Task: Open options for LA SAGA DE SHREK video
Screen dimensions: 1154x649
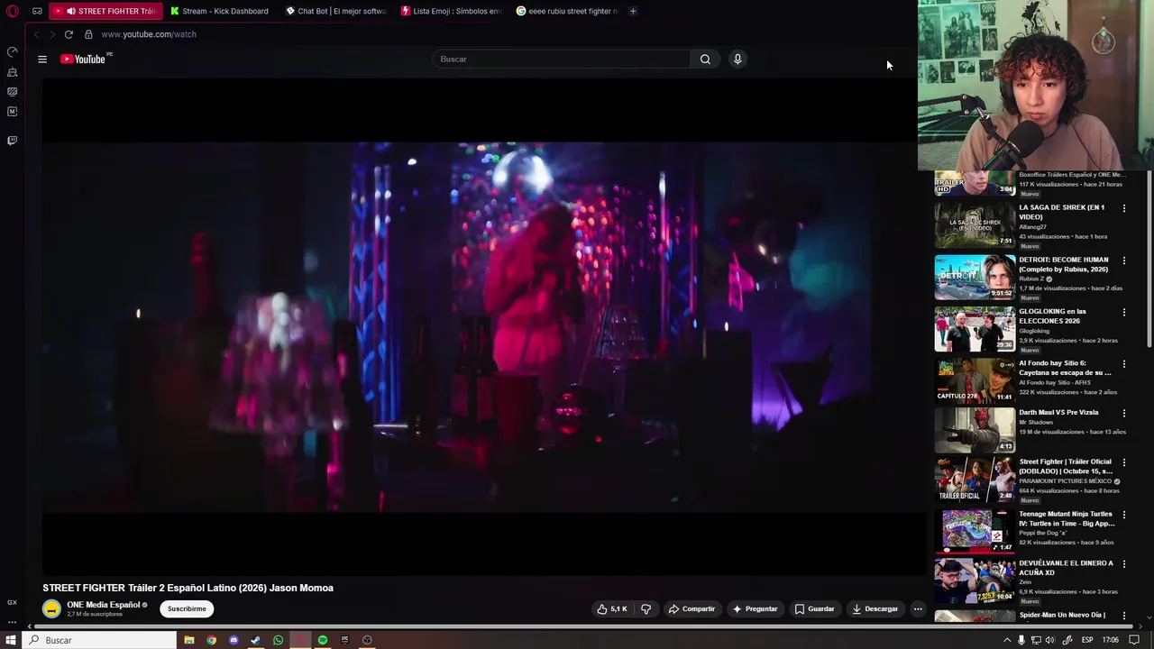Action: 1124,208
